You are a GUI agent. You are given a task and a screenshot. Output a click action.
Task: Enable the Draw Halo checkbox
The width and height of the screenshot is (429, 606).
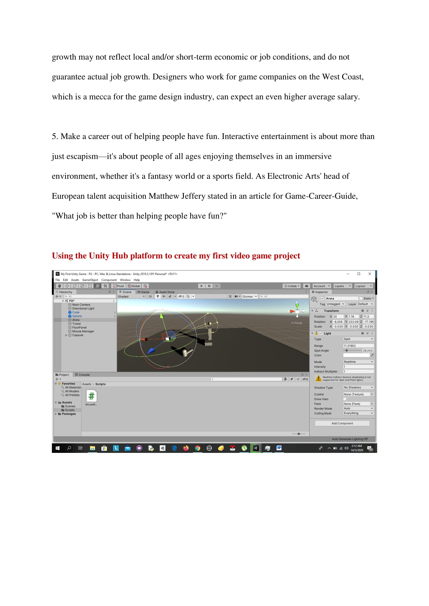tap(345, 399)
